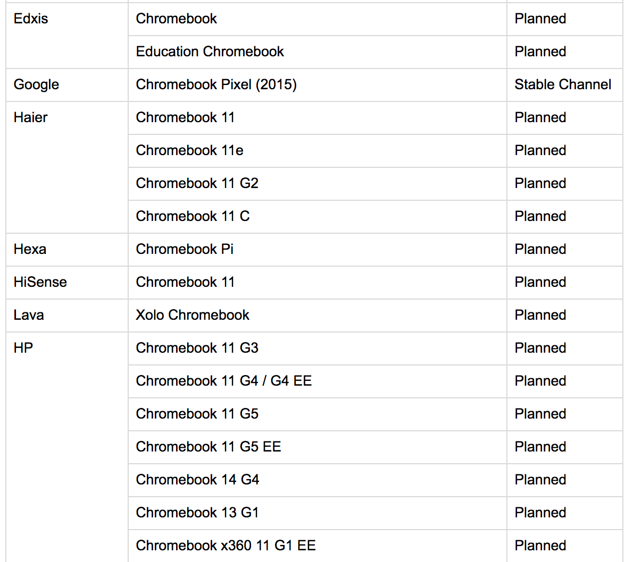Select the Google manufacturer cell

click(36, 84)
